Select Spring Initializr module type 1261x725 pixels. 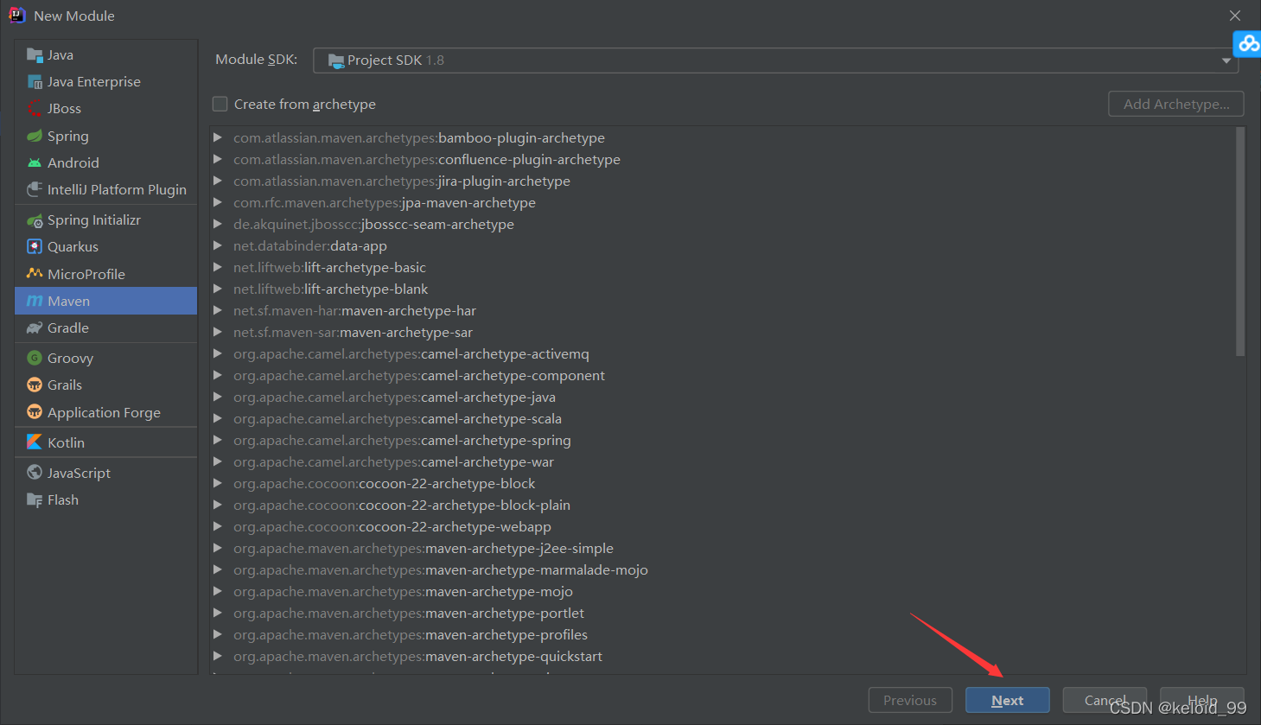tap(106, 220)
